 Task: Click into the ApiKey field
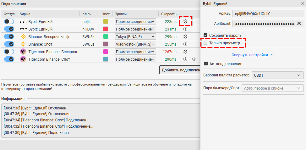268,14
